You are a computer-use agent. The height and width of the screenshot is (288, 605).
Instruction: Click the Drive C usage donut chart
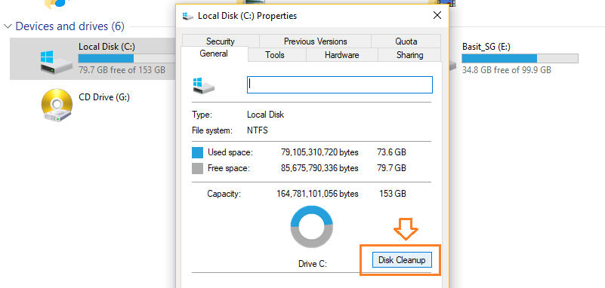click(x=311, y=226)
